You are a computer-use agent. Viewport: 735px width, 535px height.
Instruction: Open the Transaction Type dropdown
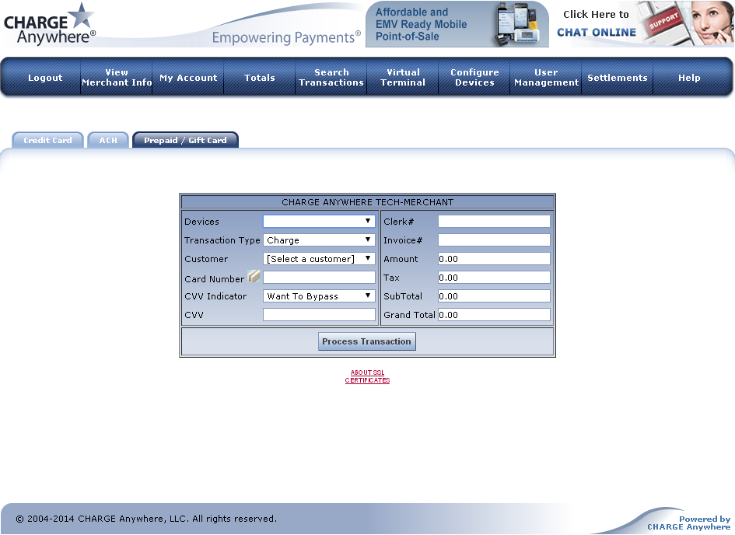coord(319,240)
